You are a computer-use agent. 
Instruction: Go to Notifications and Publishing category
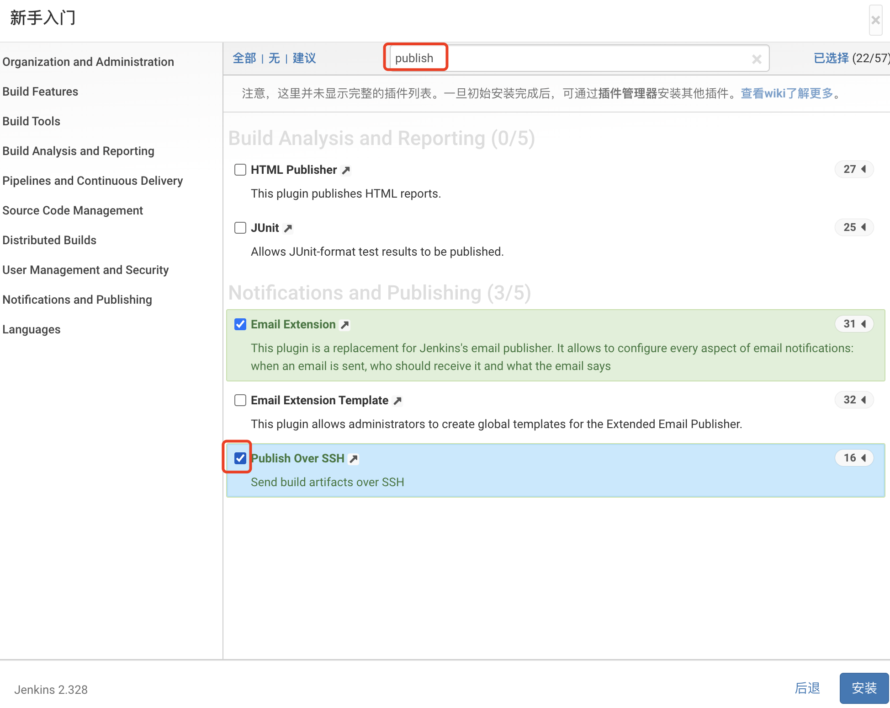(77, 300)
